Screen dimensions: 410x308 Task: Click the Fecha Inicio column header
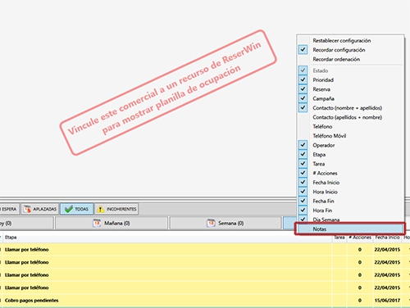(x=387, y=238)
